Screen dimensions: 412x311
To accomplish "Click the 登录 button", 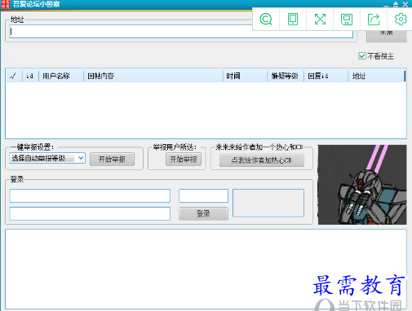I will pyautogui.click(x=203, y=213).
